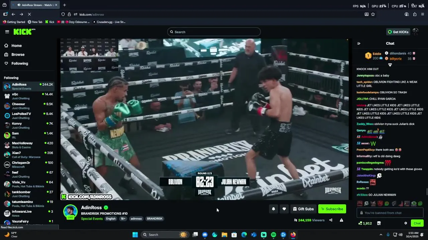Screen dimensions: 428x240
Task: Share the stream using the share icon
Action: click(x=331, y=220)
